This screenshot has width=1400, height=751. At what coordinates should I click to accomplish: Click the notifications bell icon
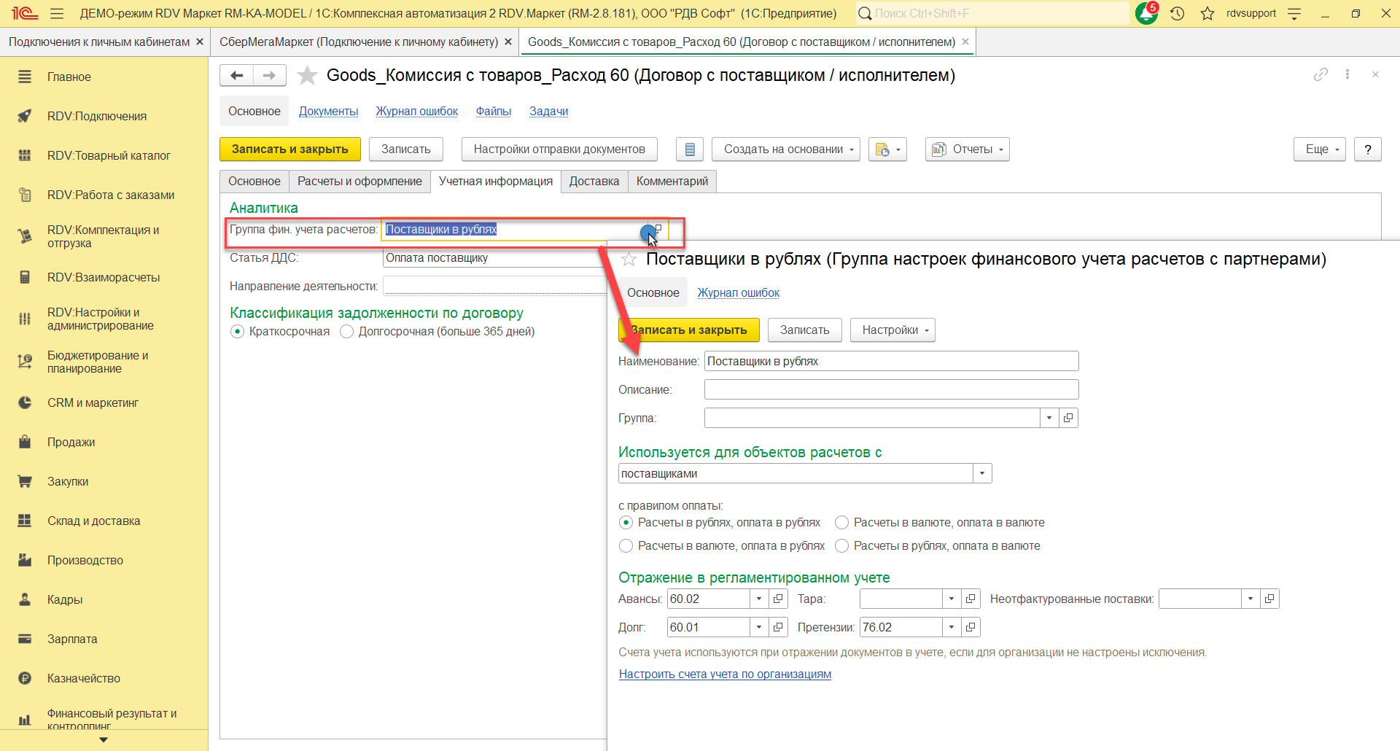(1146, 13)
